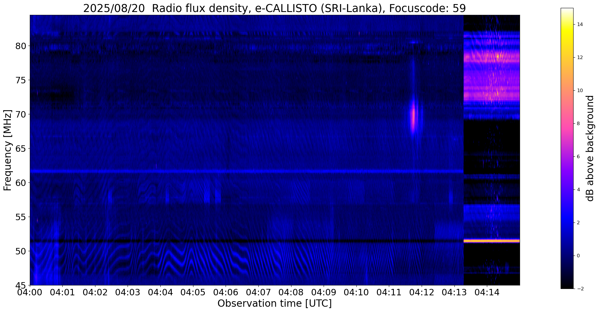Click the 04:07 time tick label

click(x=258, y=292)
